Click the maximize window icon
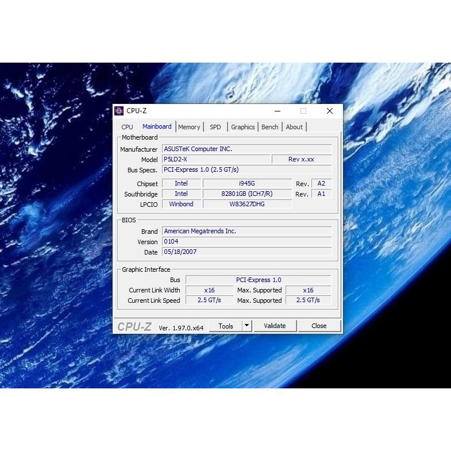 coord(303,111)
